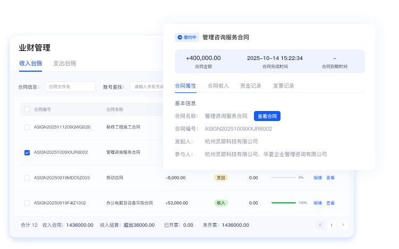The height and width of the screenshot is (249, 399).
Task: Open the 资金记录 tab
Action: pos(251,86)
